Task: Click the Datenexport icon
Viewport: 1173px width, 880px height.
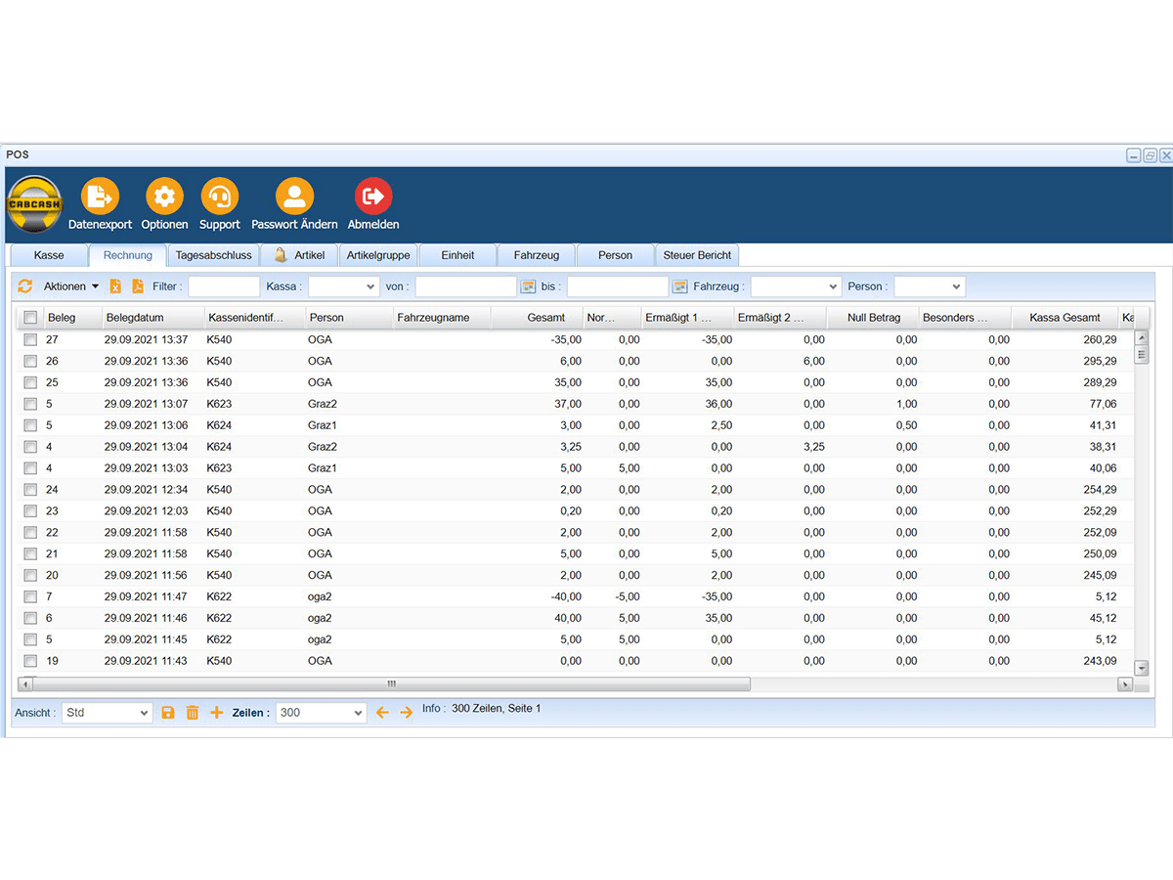Action: coord(100,197)
